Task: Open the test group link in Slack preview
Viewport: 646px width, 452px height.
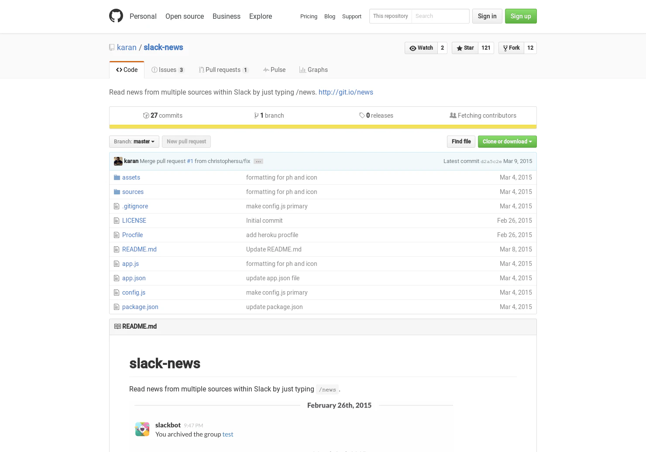Action: click(228, 435)
